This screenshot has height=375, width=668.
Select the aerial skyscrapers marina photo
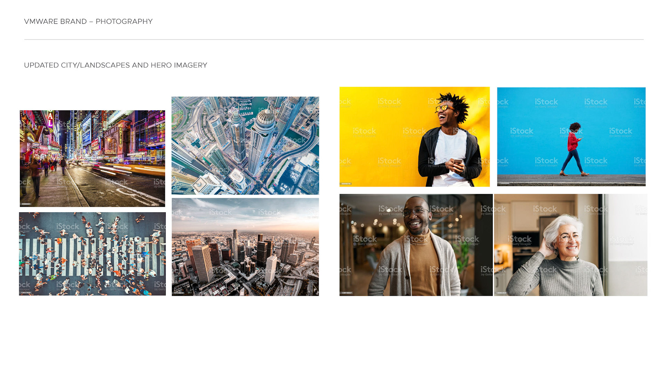point(245,145)
